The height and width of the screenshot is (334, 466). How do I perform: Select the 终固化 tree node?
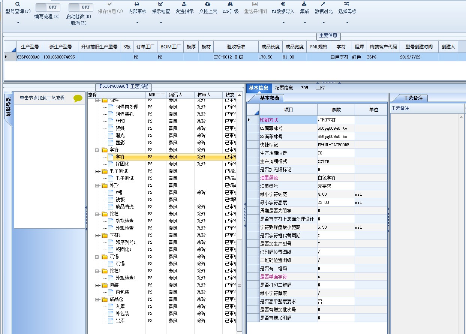point(122,164)
